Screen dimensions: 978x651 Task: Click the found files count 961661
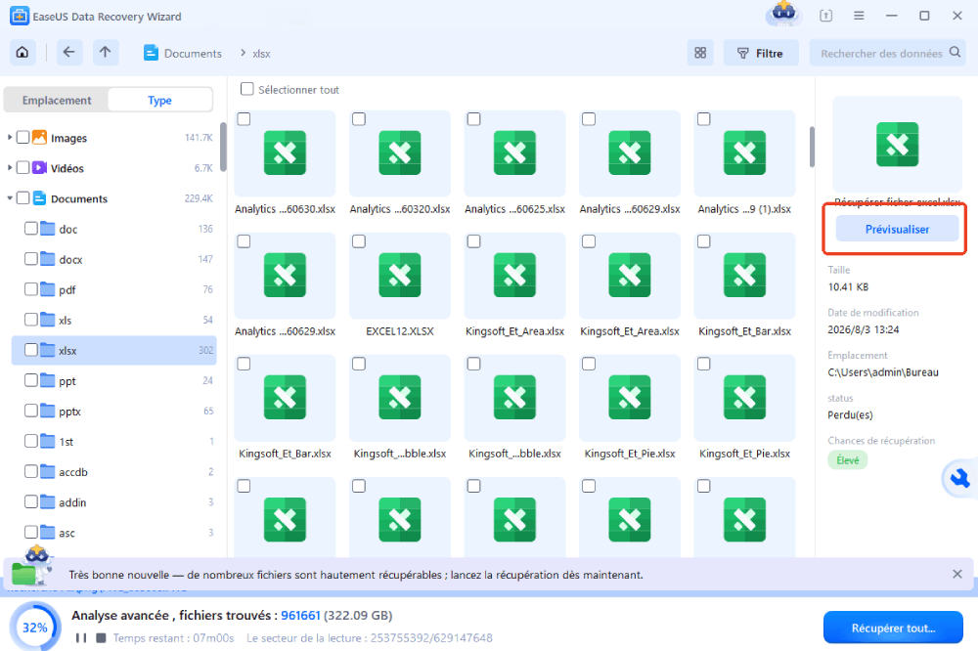(300, 616)
